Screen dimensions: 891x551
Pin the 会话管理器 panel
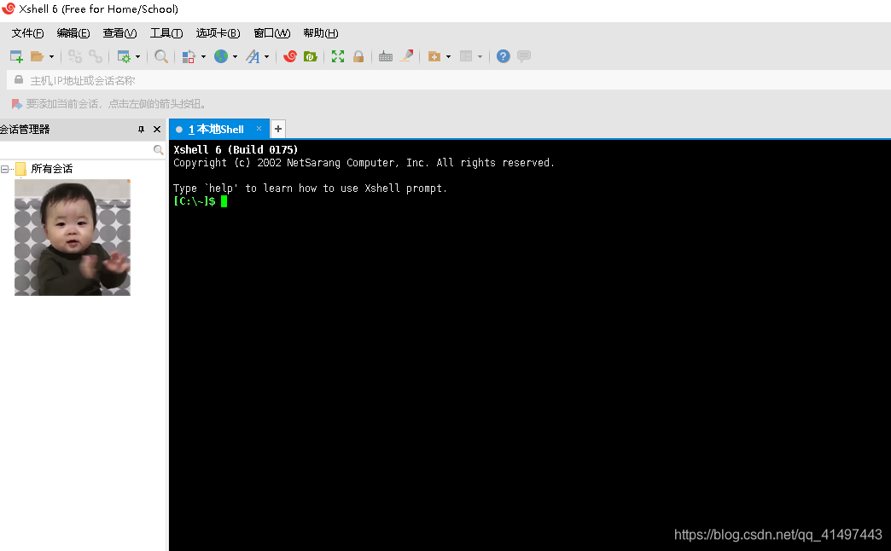coord(141,130)
